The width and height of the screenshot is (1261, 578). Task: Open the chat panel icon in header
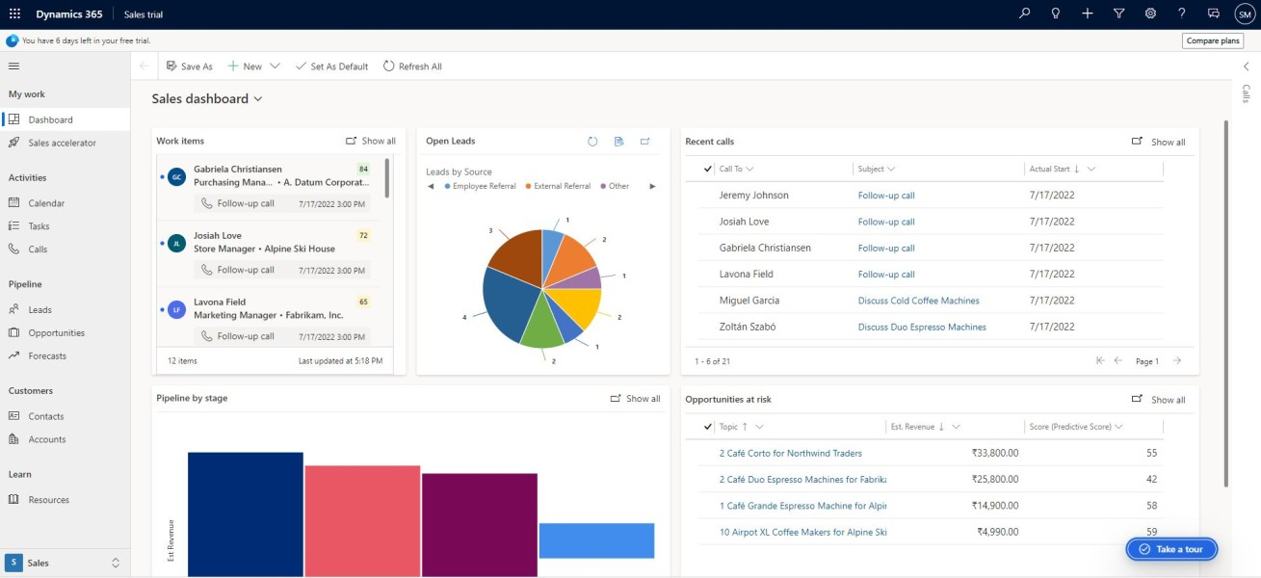1214,13
